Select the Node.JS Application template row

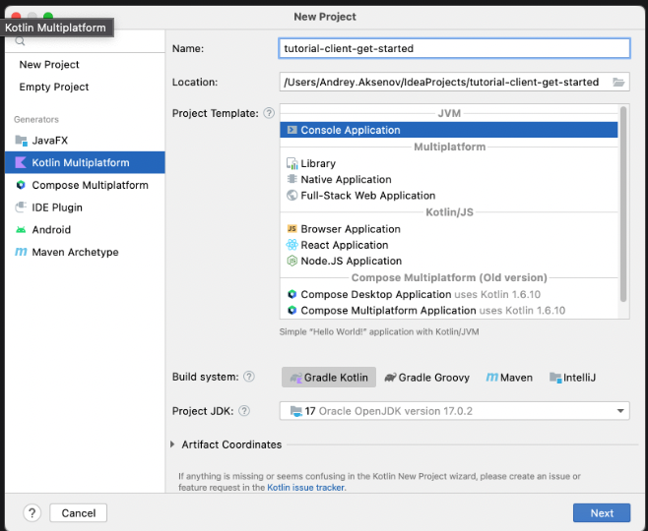point(449,261)
